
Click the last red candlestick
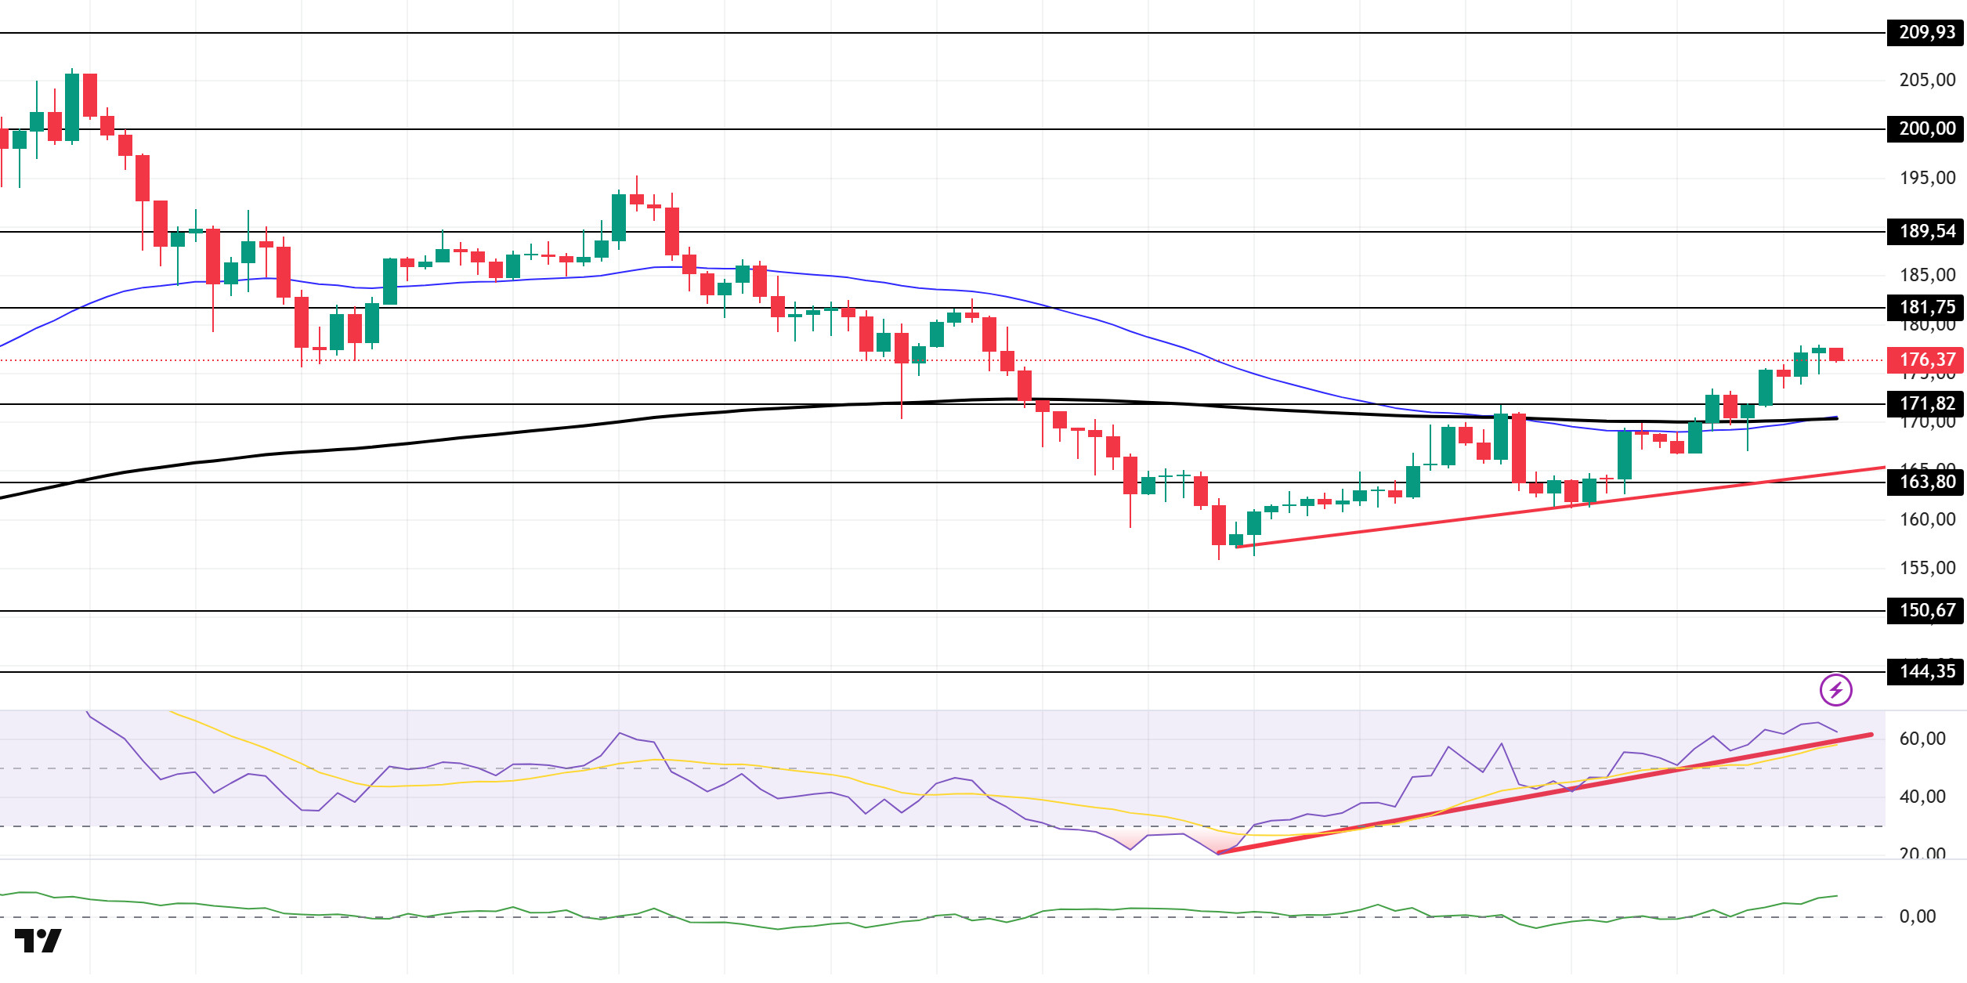(x=1835, y=355)
